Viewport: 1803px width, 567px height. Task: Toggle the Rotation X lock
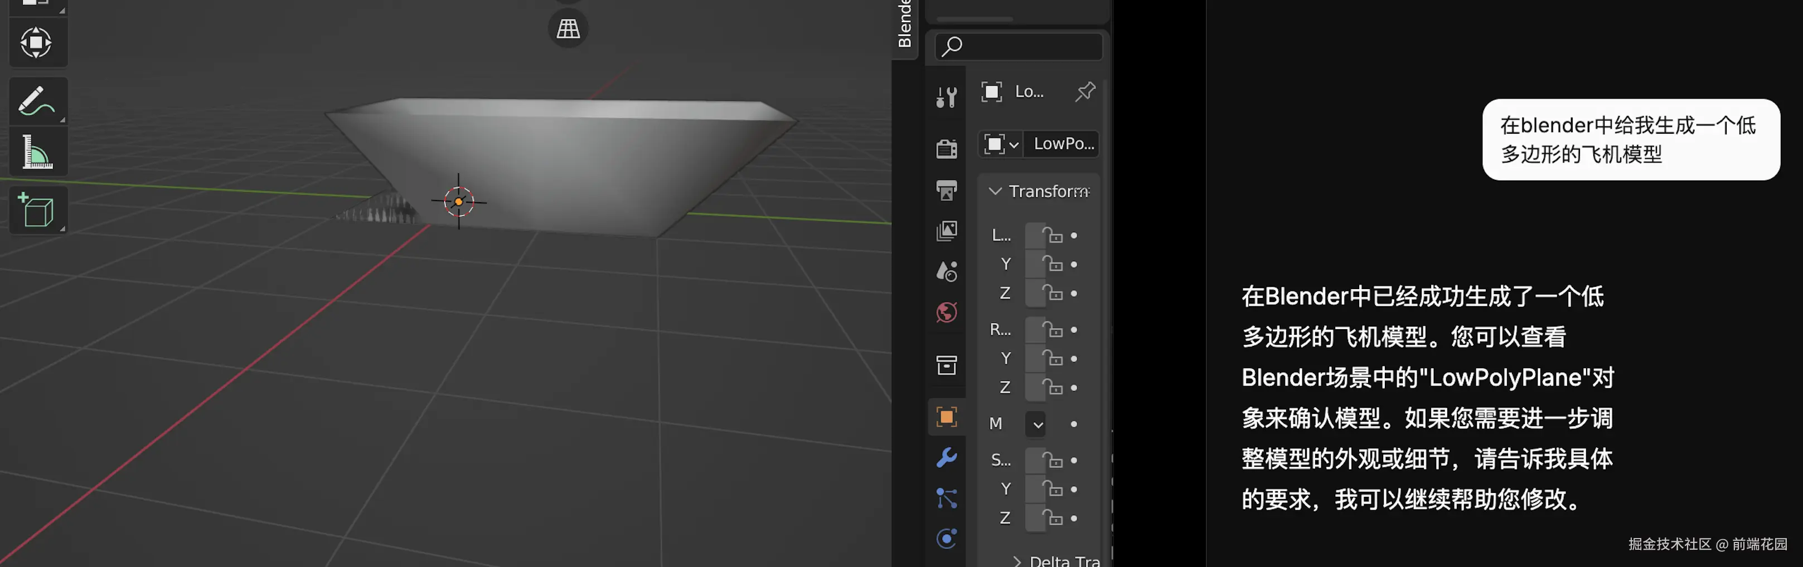(x=1052, y=330)
